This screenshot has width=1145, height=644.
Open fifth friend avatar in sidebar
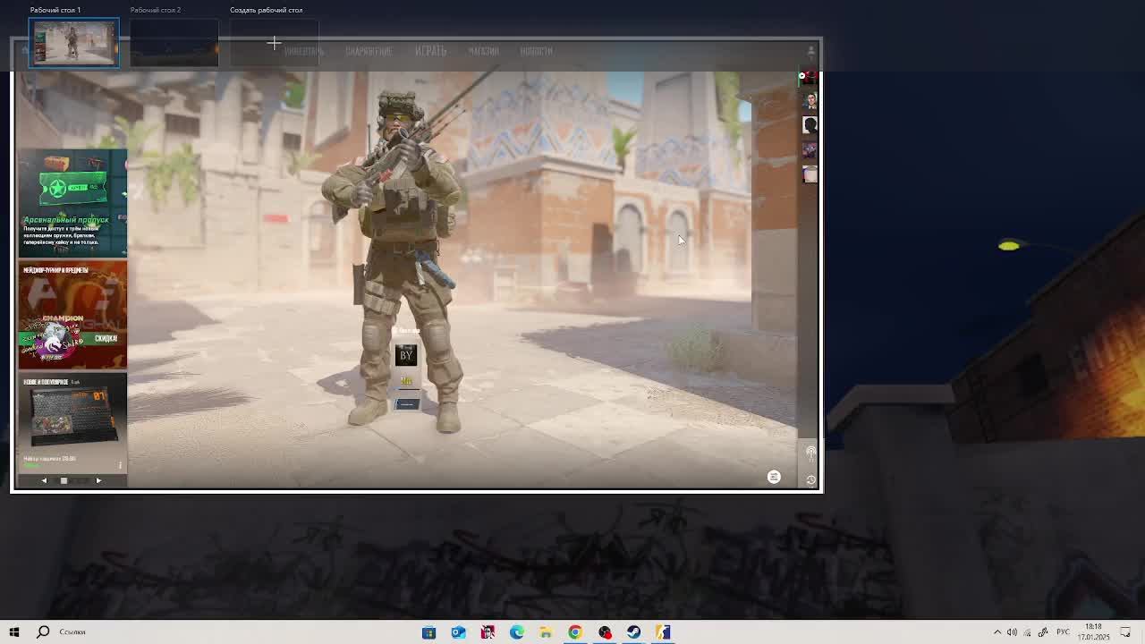(810, 174)
